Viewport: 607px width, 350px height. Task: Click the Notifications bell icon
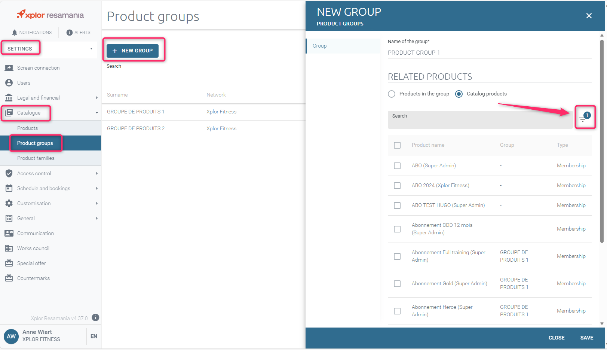(x=15, y=33)
